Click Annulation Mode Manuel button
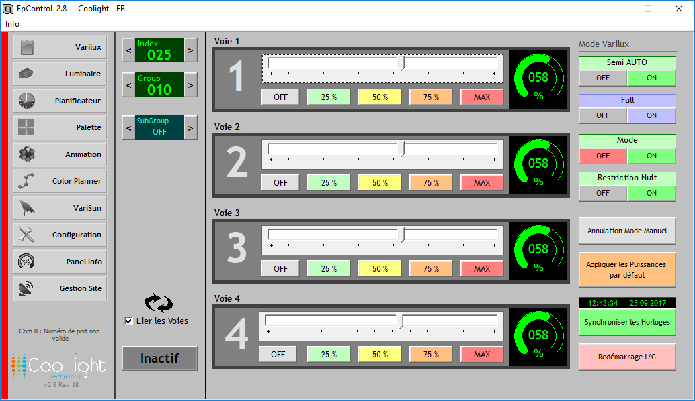695x401 pixels. [627, 231]
